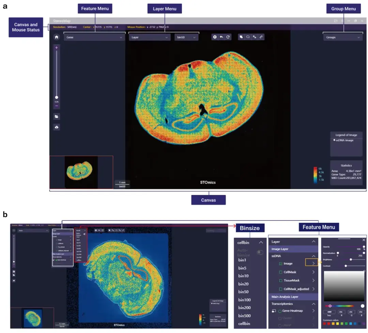
Task: Click the open folder icon in the left sidebar
Action: (57, 116)
